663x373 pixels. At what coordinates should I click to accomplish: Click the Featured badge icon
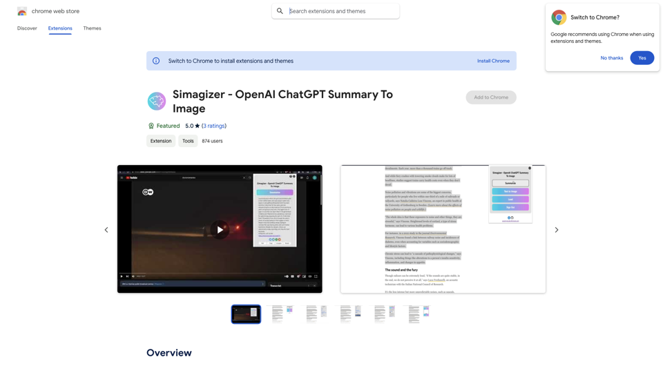pos(151,126)
